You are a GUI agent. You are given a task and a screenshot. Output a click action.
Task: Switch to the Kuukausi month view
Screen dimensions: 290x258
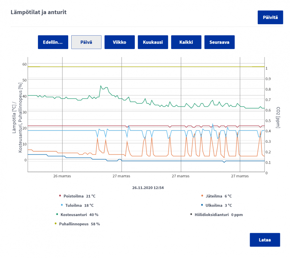153,42
